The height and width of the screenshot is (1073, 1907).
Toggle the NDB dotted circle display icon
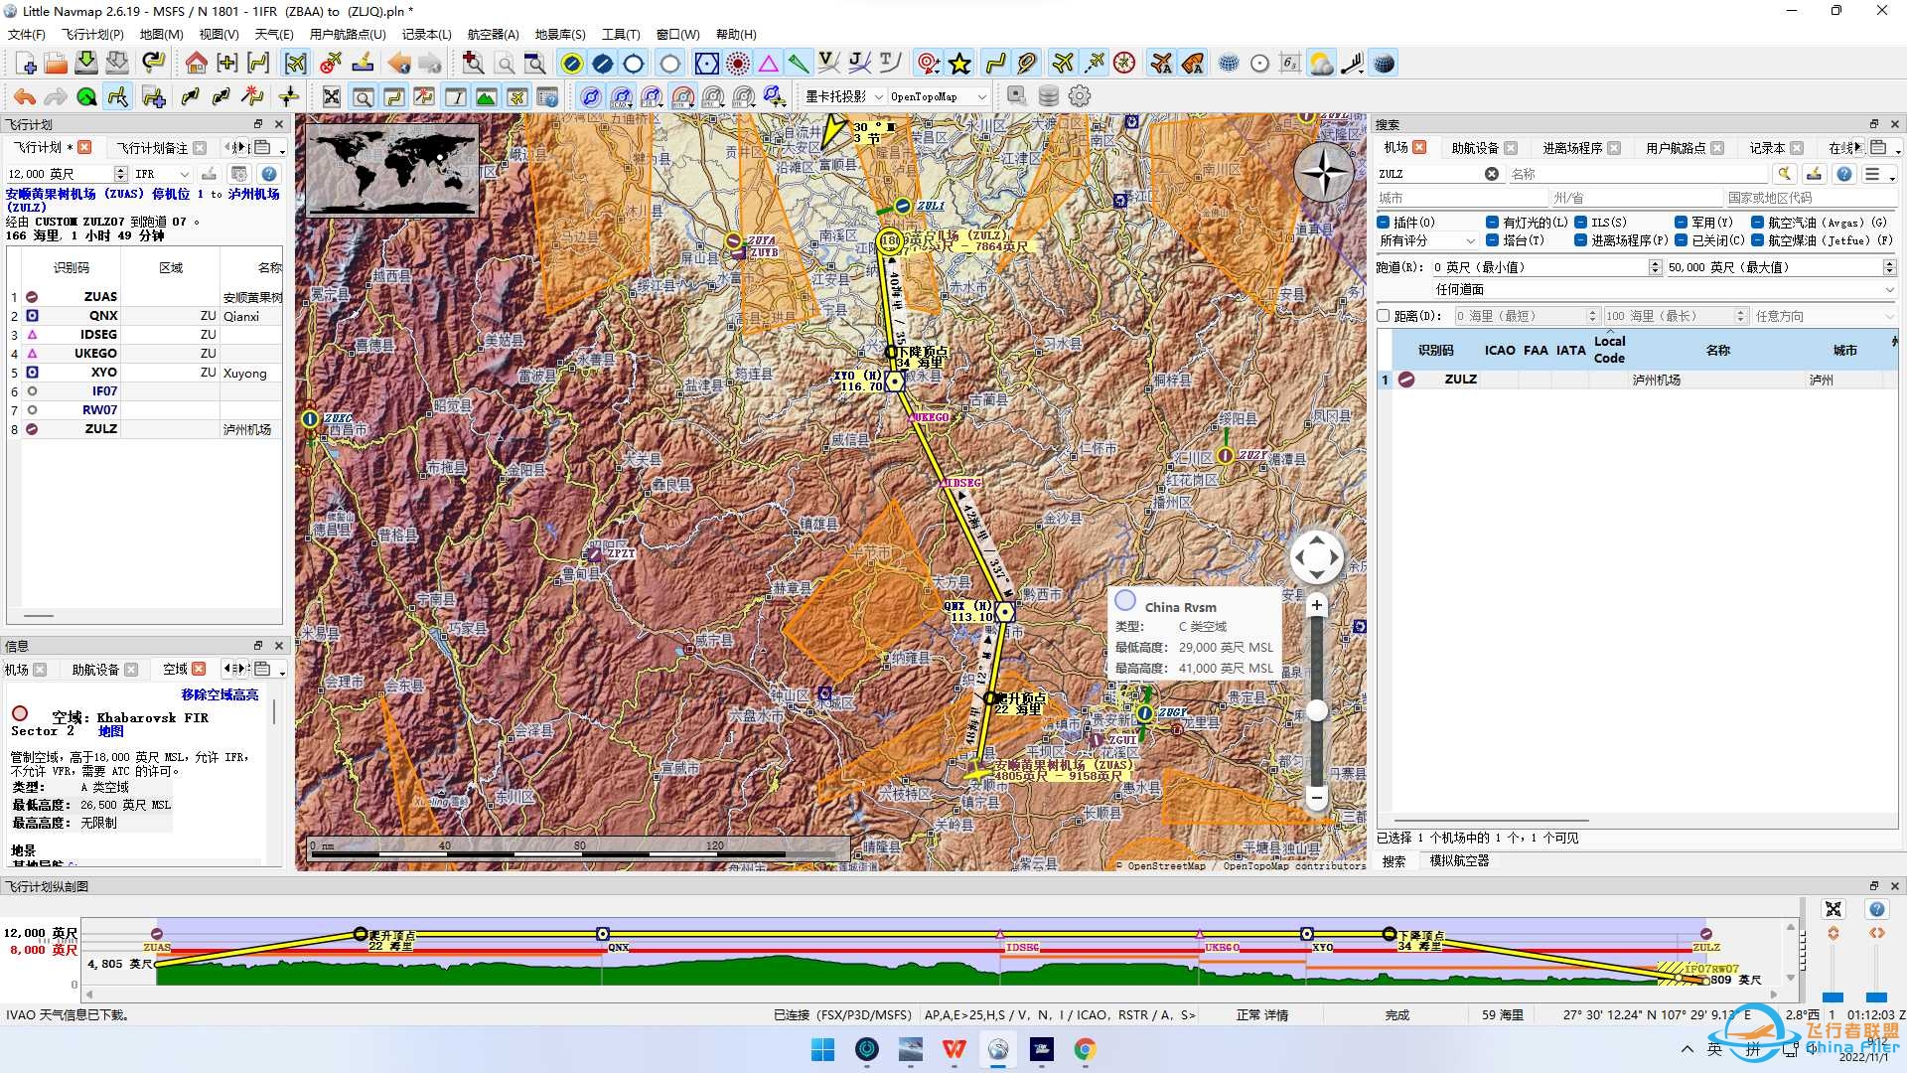pyautogui.click(x=738, y=64)
